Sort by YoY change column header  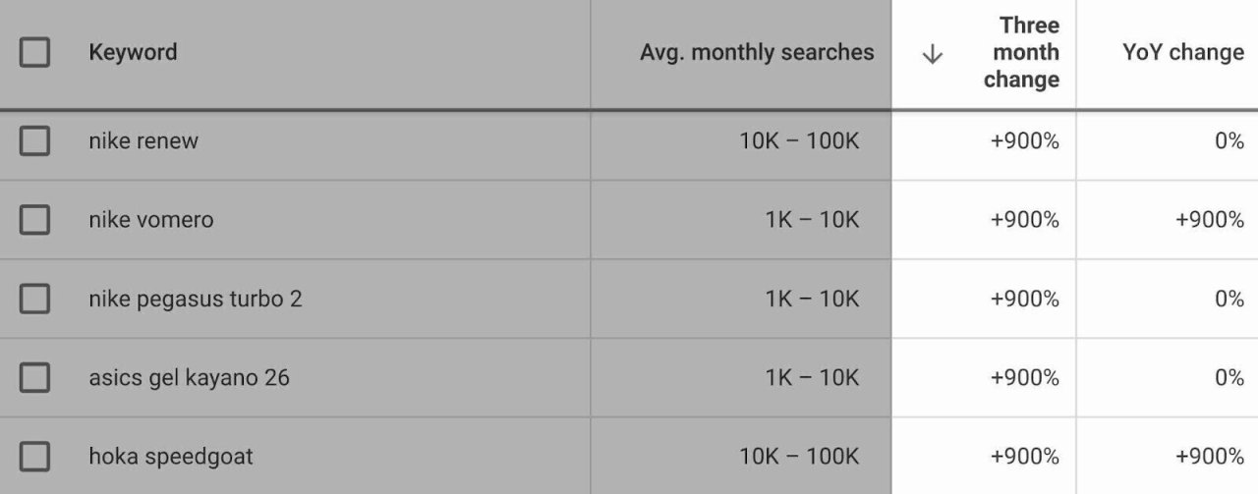[1182, 52]
